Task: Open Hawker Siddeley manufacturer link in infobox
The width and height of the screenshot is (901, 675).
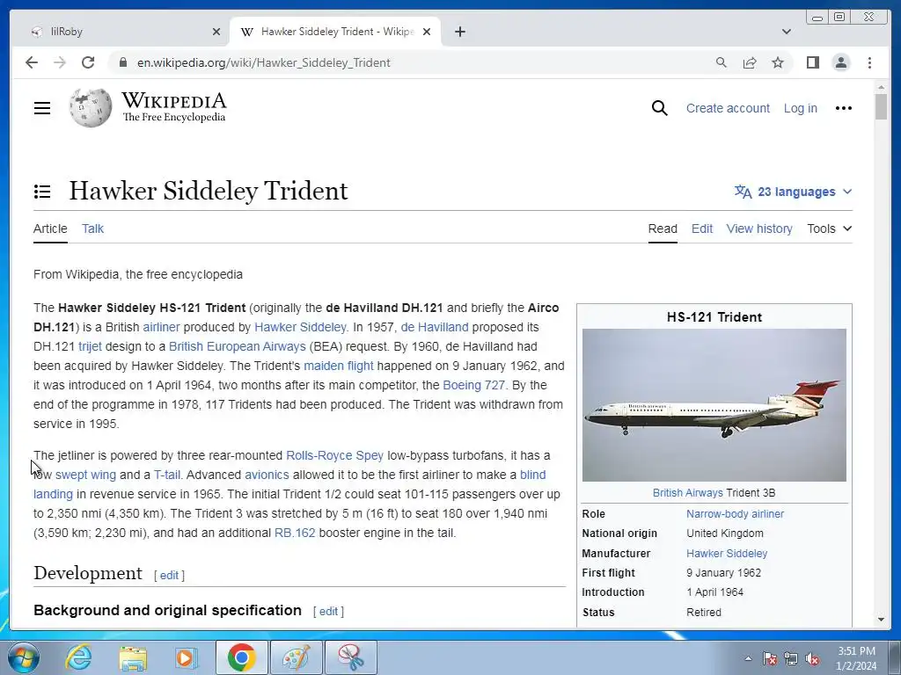Action: (x=727, y=554)
